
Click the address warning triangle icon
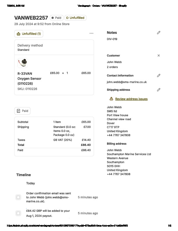111,99
